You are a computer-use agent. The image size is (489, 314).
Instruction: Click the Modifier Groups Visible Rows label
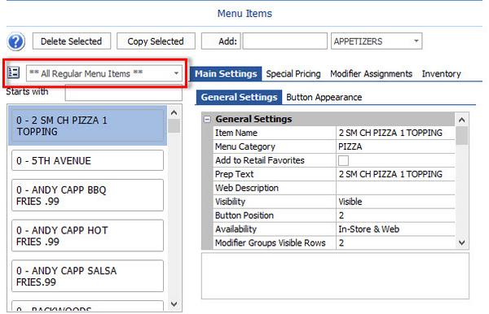(270, 242)
